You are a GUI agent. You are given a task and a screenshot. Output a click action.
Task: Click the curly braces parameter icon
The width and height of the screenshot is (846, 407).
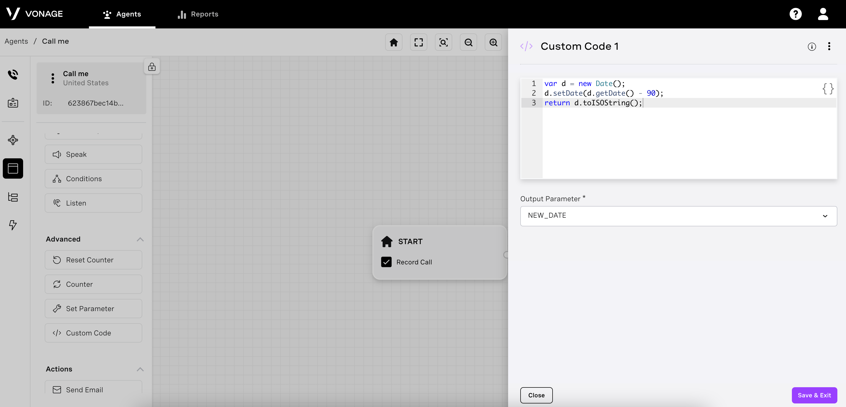tap(828, 89)
